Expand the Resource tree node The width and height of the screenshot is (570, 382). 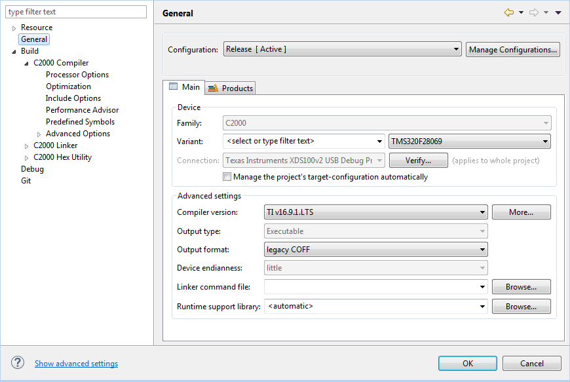click(x=14, y=28)
